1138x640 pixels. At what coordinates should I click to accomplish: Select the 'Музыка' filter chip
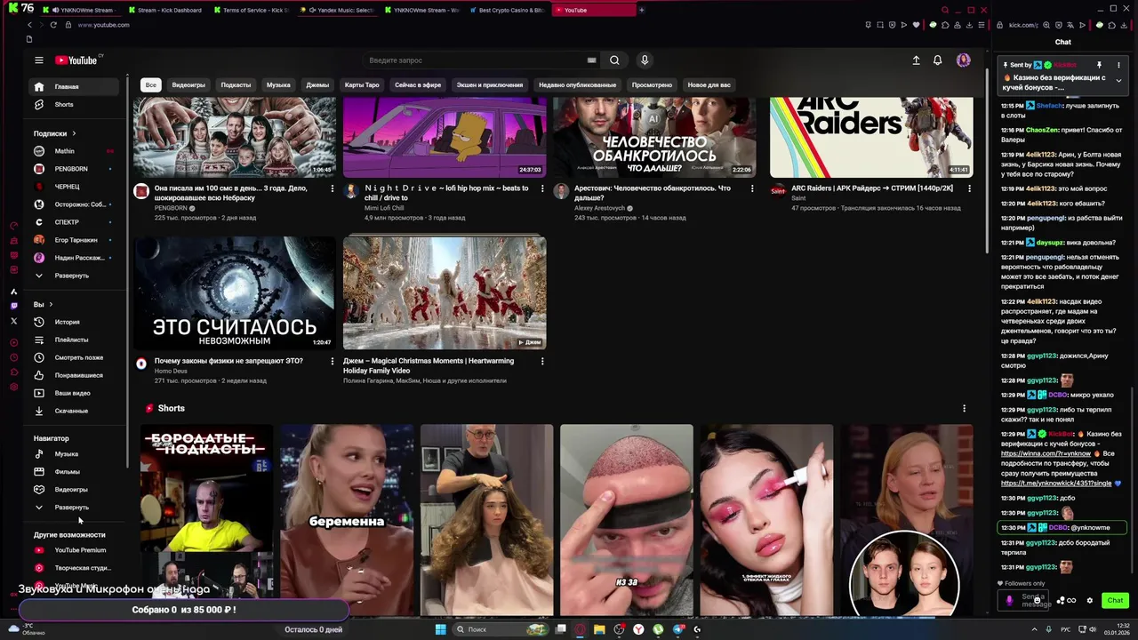(x=278, y=85)
